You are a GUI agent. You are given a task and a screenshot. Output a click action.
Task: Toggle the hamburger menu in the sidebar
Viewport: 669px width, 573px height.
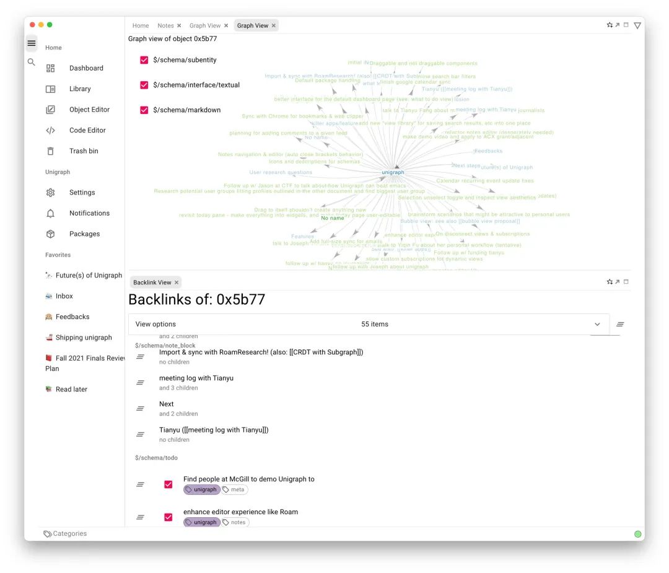(x=32, y=43)
